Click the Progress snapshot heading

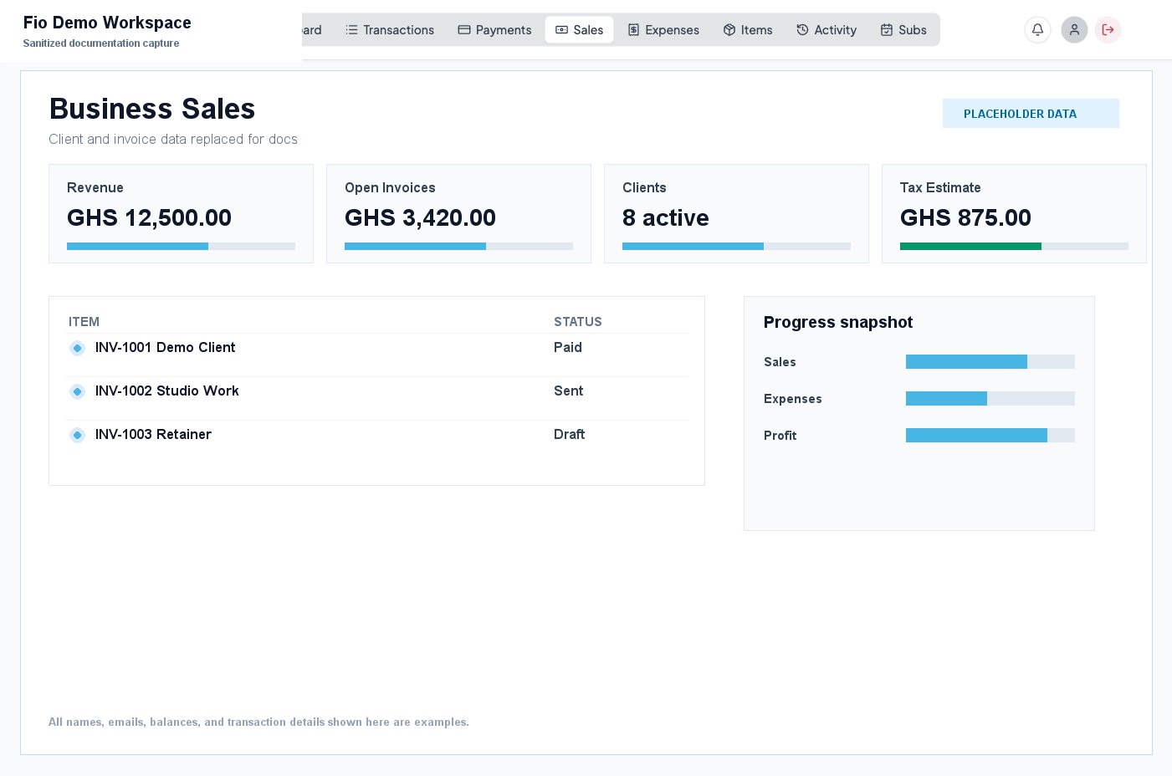point(838,322)
